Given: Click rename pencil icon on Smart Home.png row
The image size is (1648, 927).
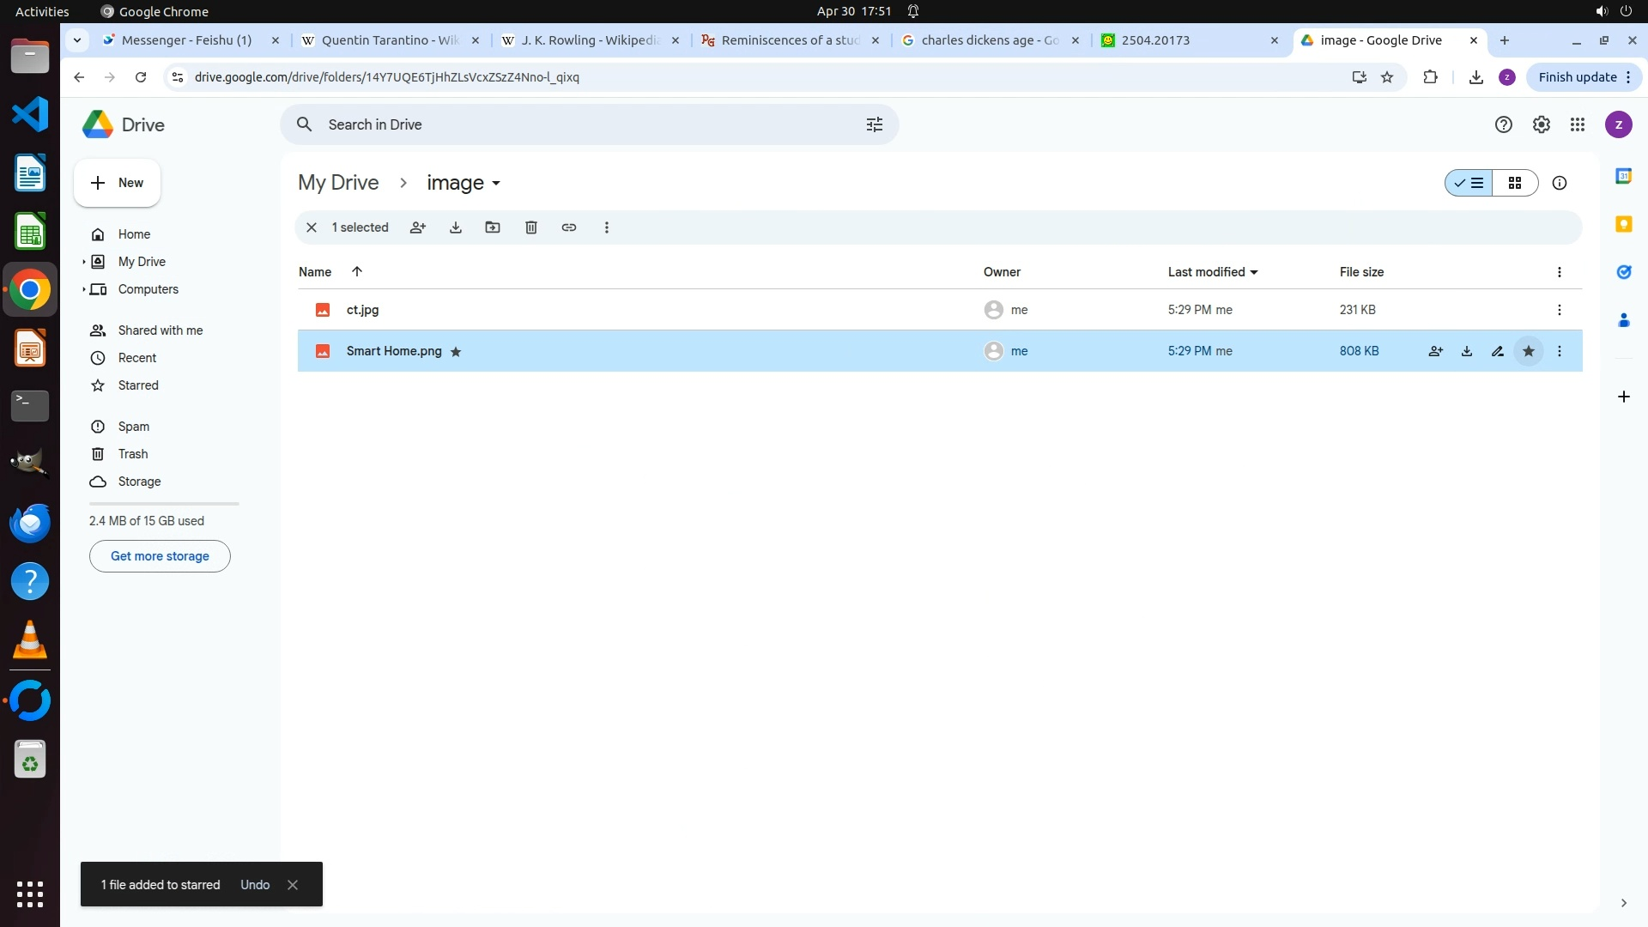Looking at the screenshot, I should tap(1498, 351).
